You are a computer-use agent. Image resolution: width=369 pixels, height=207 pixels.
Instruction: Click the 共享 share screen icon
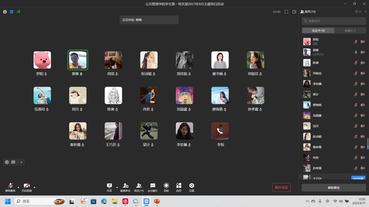pyautogui.click(x=109, y=185)
